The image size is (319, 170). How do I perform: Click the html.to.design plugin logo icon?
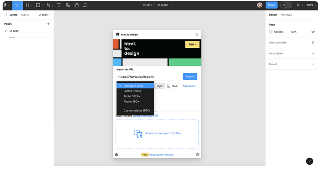pyautogui.click(x=117, y=35)
